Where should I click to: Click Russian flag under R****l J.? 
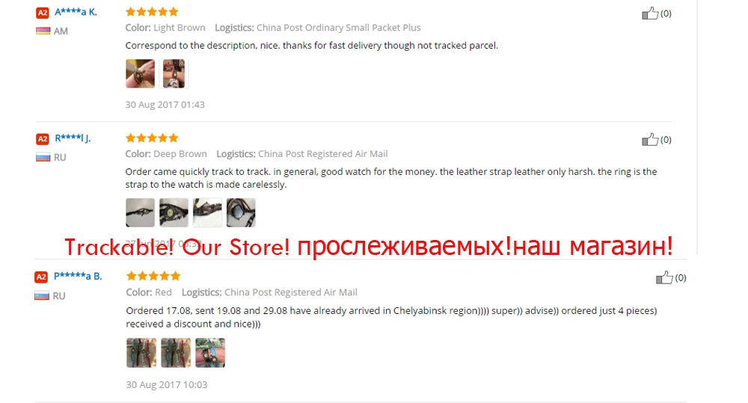point(43,157)
